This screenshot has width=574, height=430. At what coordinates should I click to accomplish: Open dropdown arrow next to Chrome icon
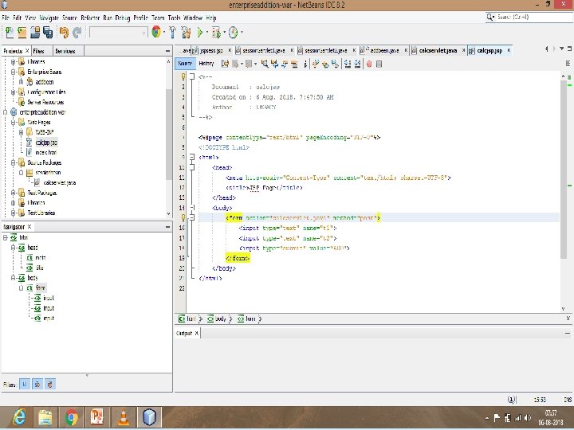coord(164,33)
